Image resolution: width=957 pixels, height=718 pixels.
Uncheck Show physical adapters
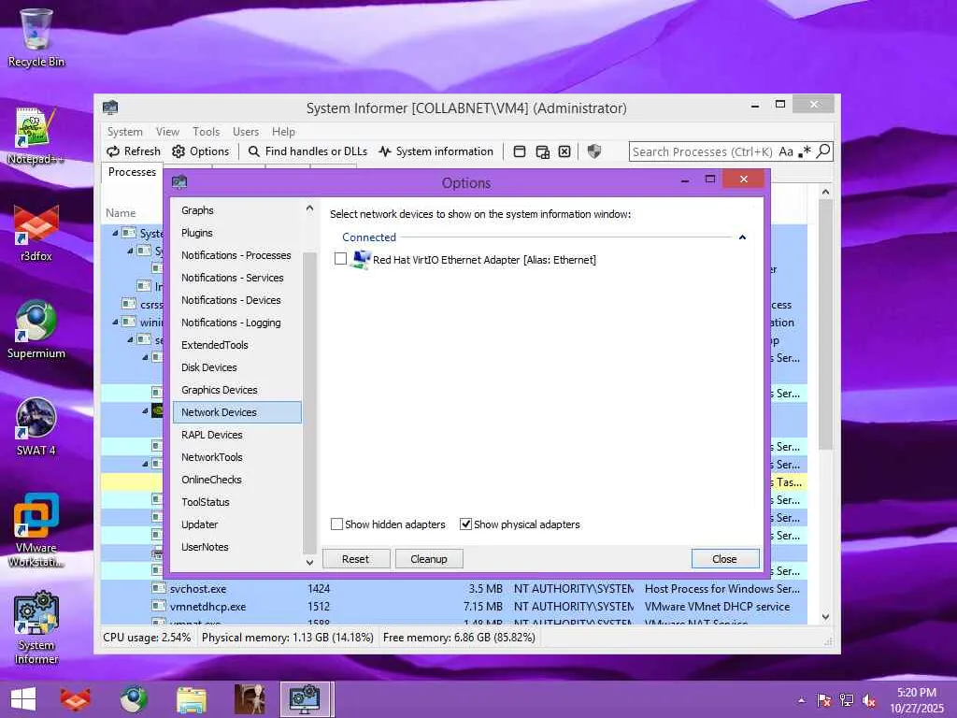(465, 524)
